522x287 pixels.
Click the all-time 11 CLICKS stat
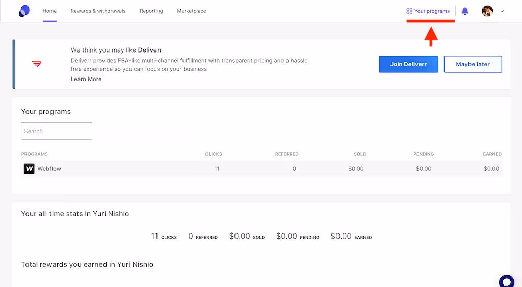click(x=164, y=237)
